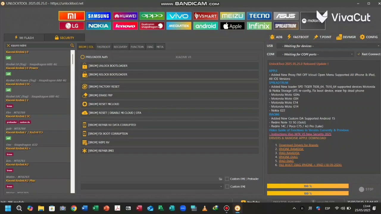The height and width of the screenshot is (214, 381).
Task: Select the Android brand logo
Action: coord(206,26)
